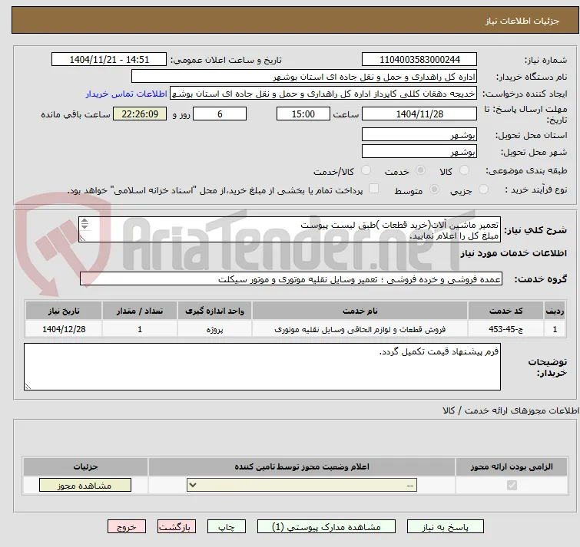
Task: Click the شرح کلی نیاز text area
Action: [290, 229]
